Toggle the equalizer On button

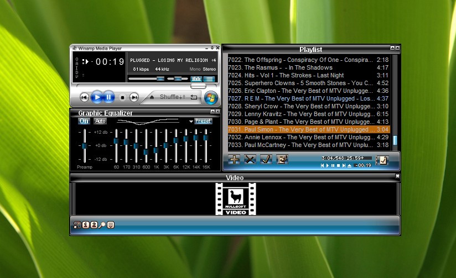[x=84, y=121]
